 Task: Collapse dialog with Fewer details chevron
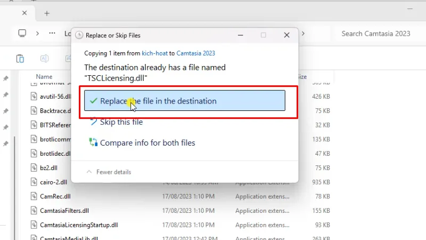[89, 172]
